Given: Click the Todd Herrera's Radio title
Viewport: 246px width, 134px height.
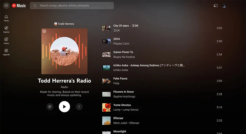Looking at the screenshot, I should [64, 81].
